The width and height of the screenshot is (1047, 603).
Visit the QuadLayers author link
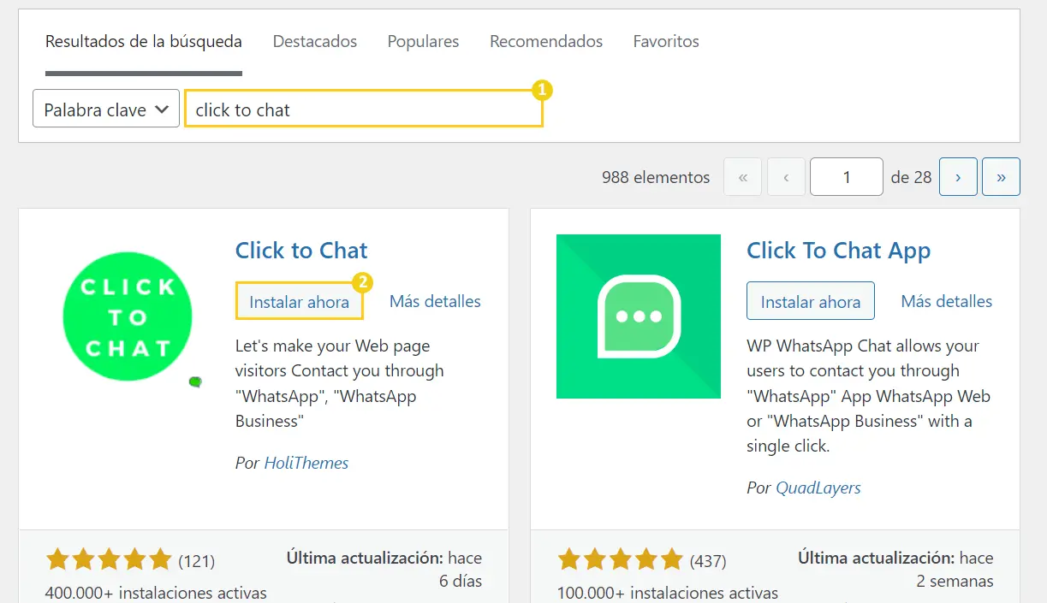point(818,488)
